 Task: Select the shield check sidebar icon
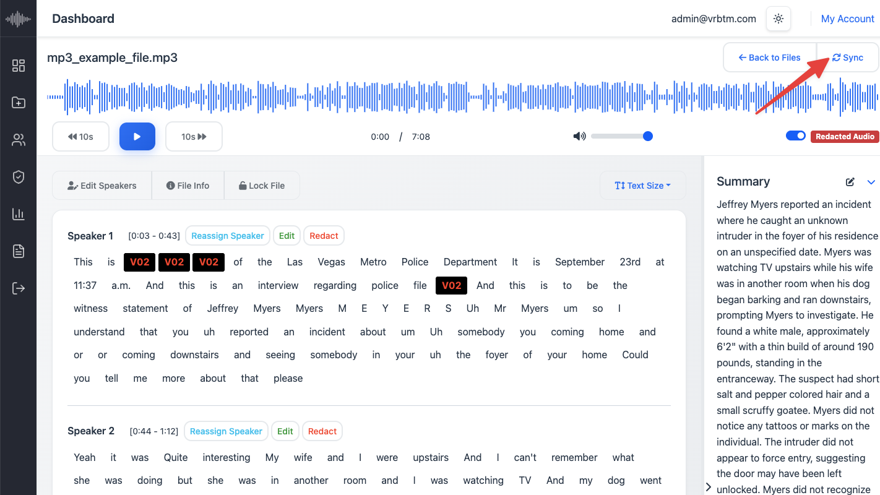point(19,178)
